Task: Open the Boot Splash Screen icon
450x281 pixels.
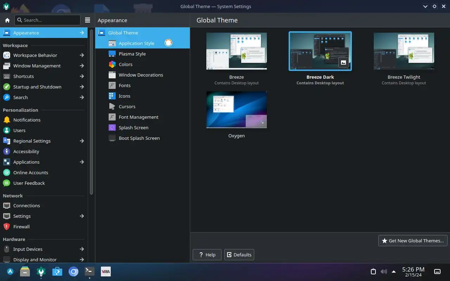Action: click(112, 138)
